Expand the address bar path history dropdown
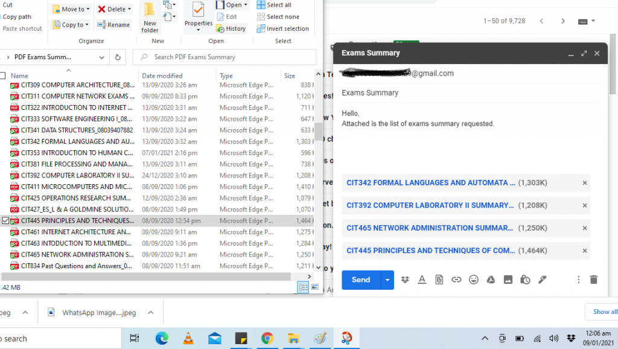The image size is (618, 349). [101, 57]
